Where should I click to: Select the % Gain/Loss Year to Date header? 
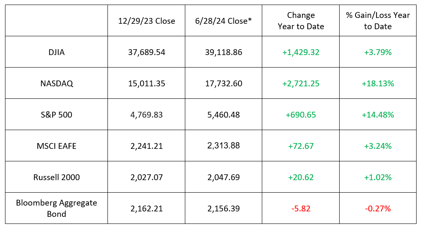378,21
